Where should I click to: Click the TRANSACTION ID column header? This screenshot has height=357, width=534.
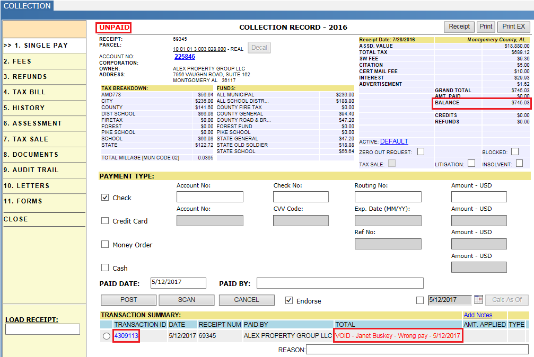click(140, 325)
